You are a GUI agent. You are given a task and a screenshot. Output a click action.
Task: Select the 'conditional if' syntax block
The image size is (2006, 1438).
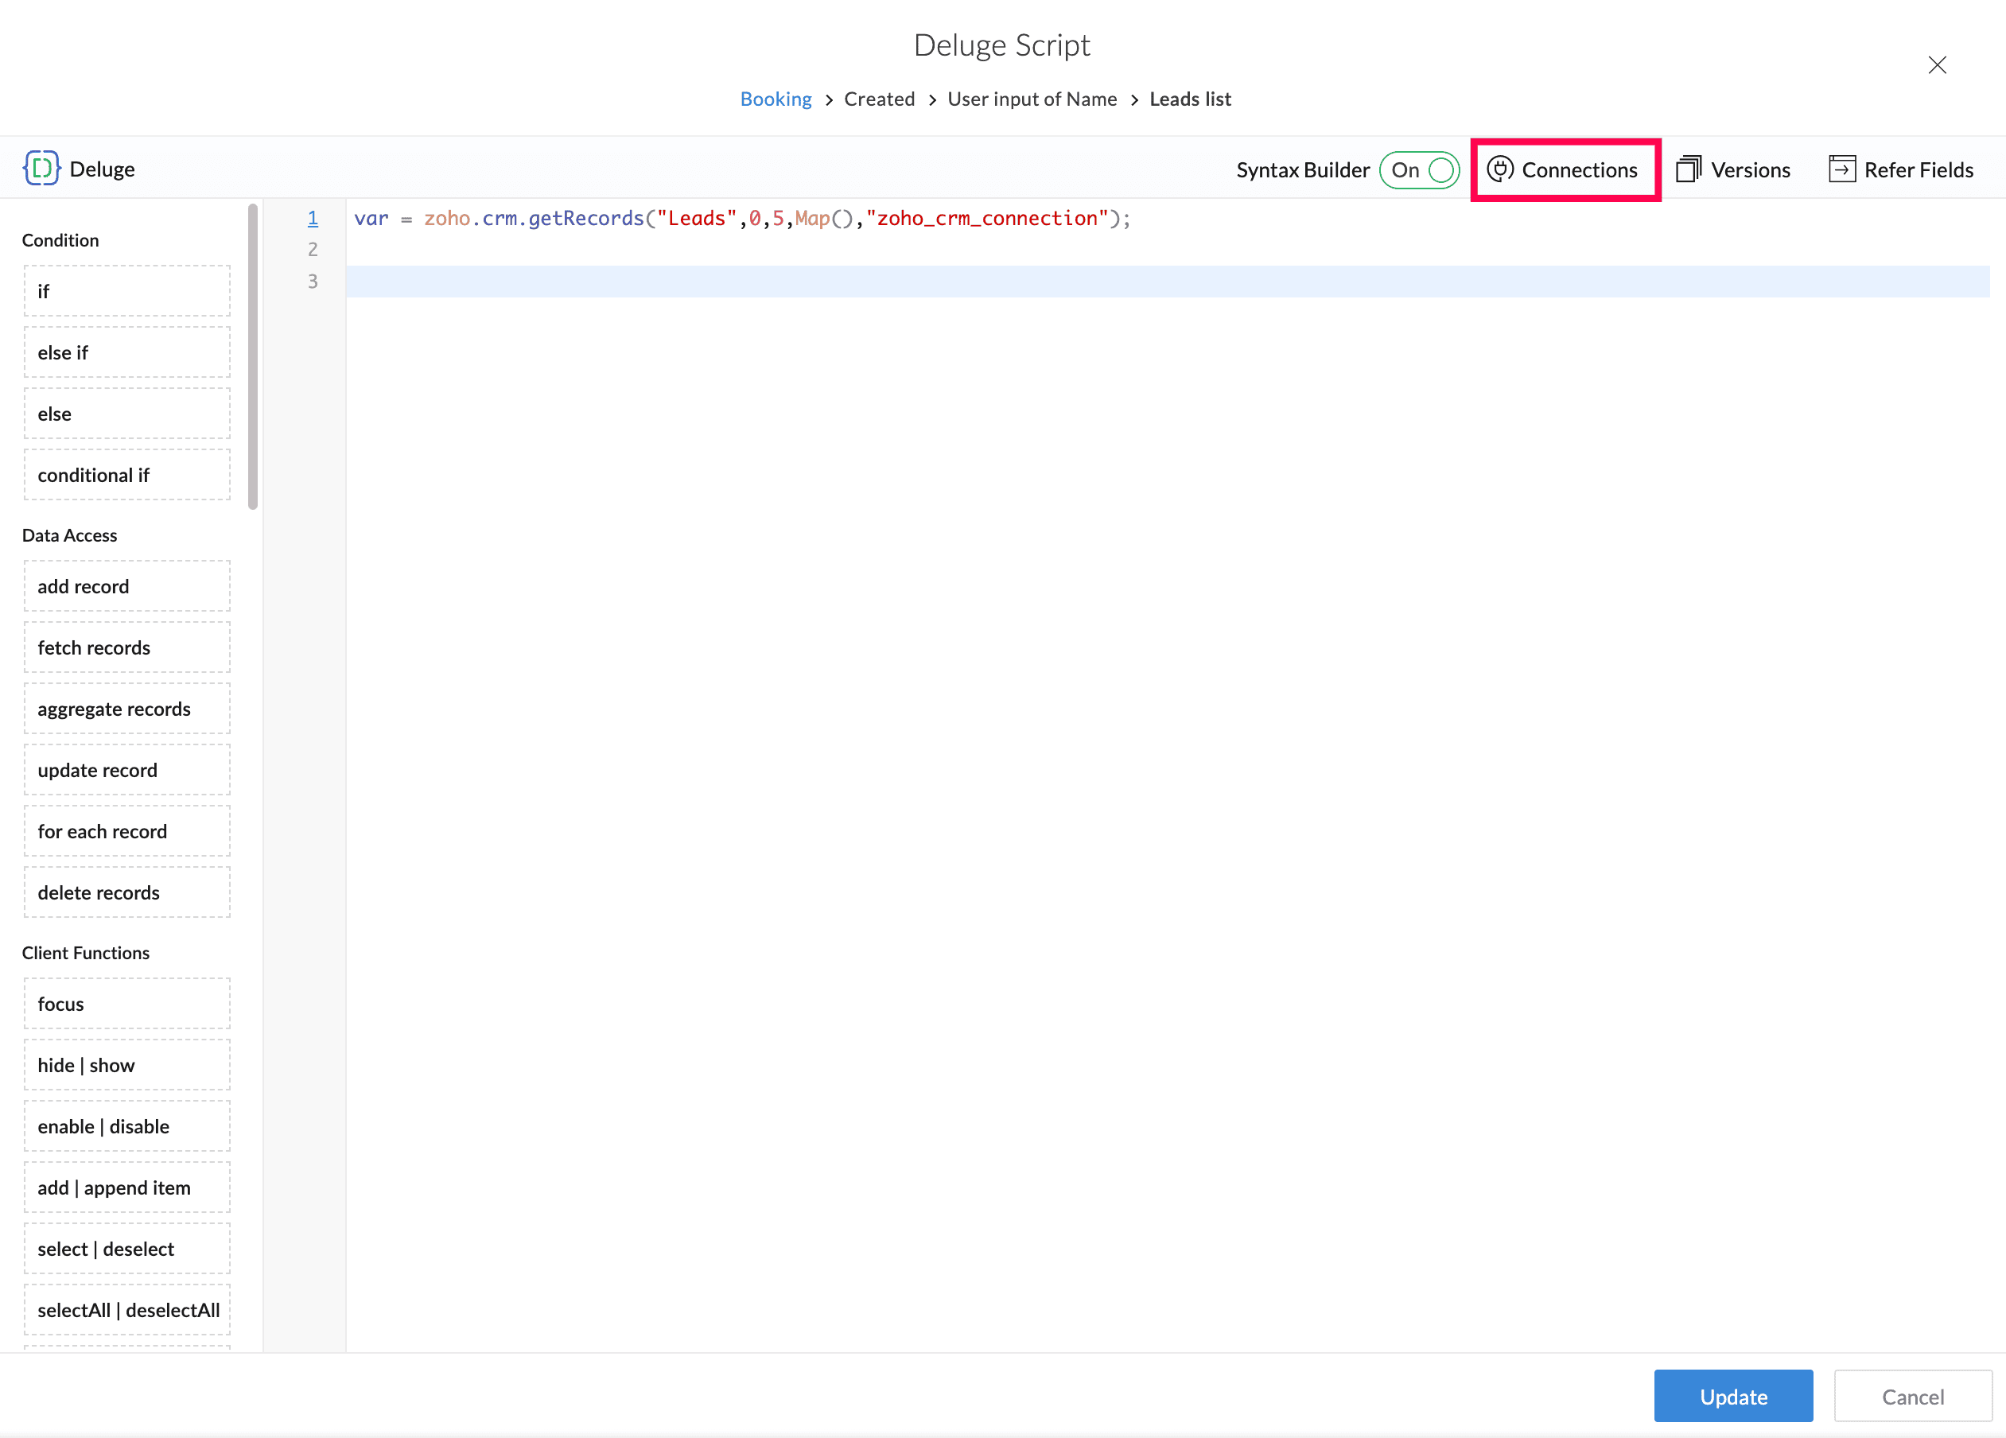126,475
